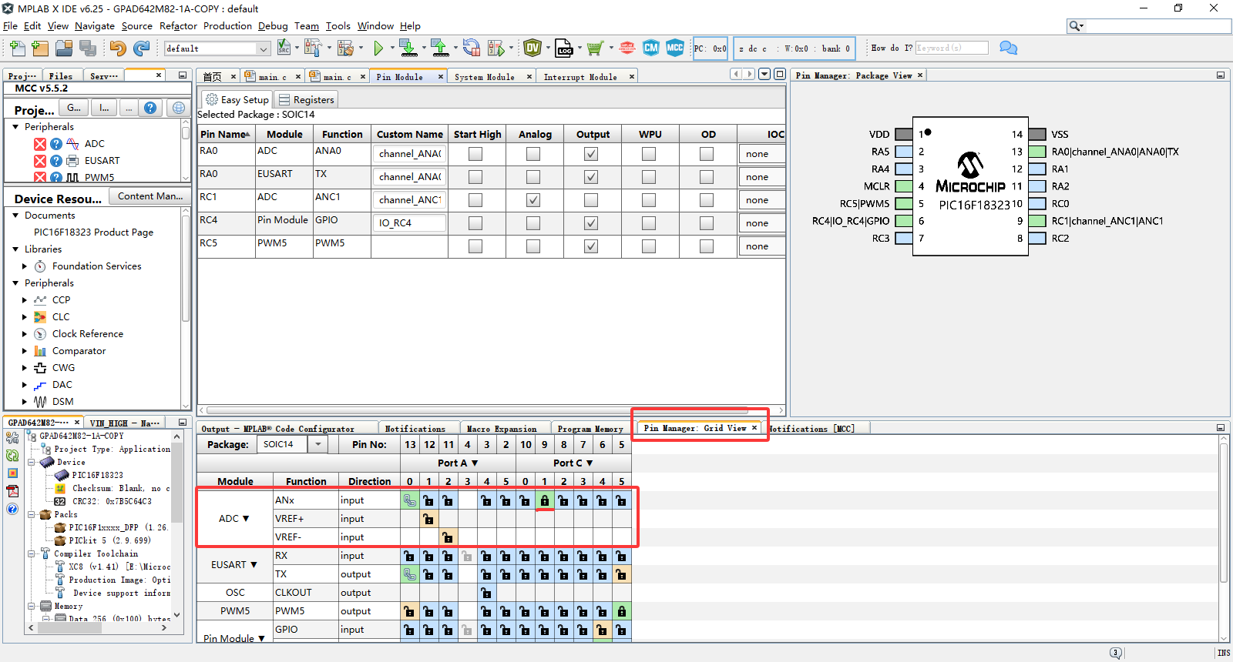
Task: Click the green Run Project play icon
Action: (x=378, y=48)
